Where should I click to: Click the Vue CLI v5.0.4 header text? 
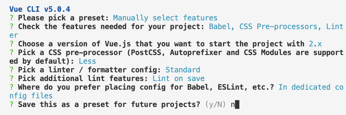tap(40, 9)
